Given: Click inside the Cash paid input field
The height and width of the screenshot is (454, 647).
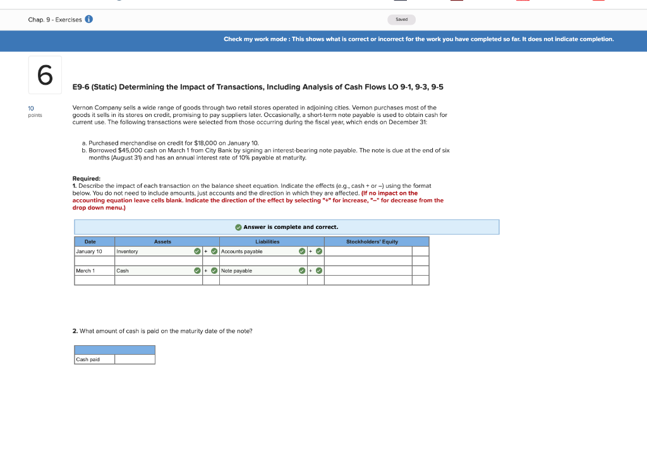Looking at the screenshot, I should tap(134, 359).
